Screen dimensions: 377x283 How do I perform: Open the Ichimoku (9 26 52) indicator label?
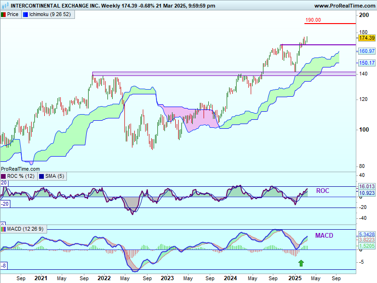click(x=49, y=14)
